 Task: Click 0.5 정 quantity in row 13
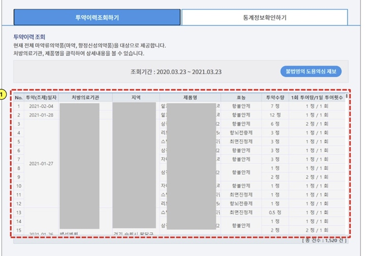tap(275, 213)
